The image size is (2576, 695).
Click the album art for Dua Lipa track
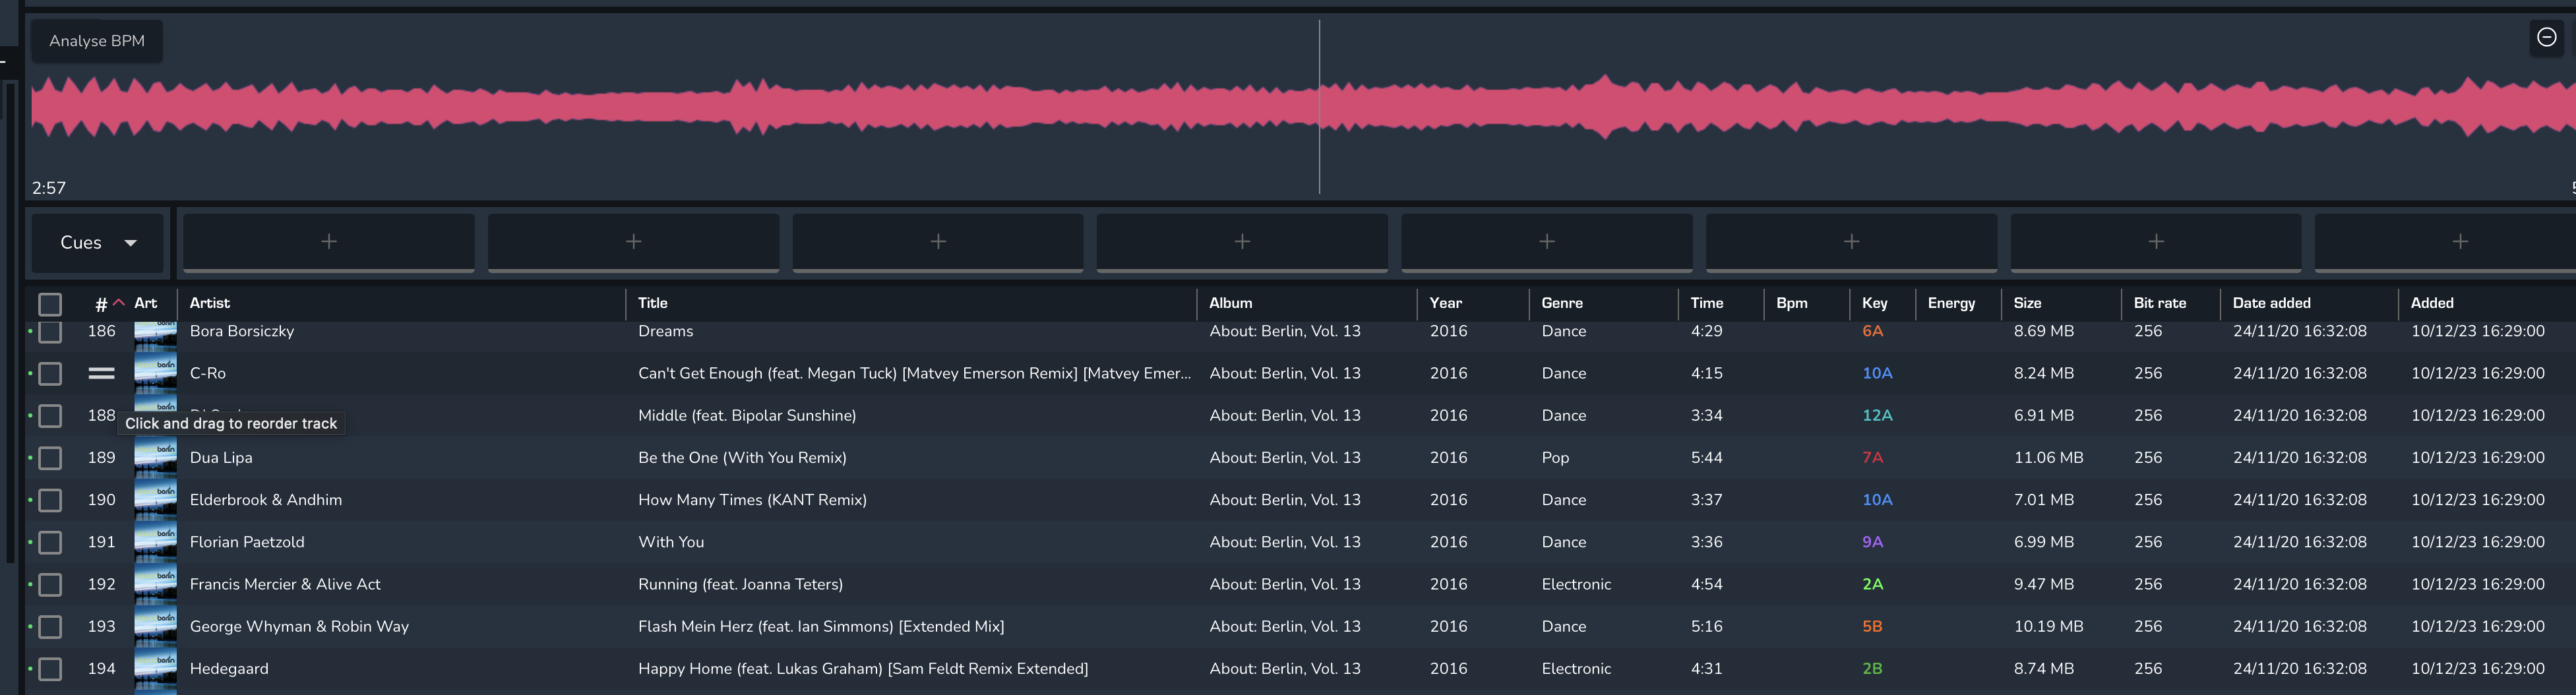[x=155, y=457]
